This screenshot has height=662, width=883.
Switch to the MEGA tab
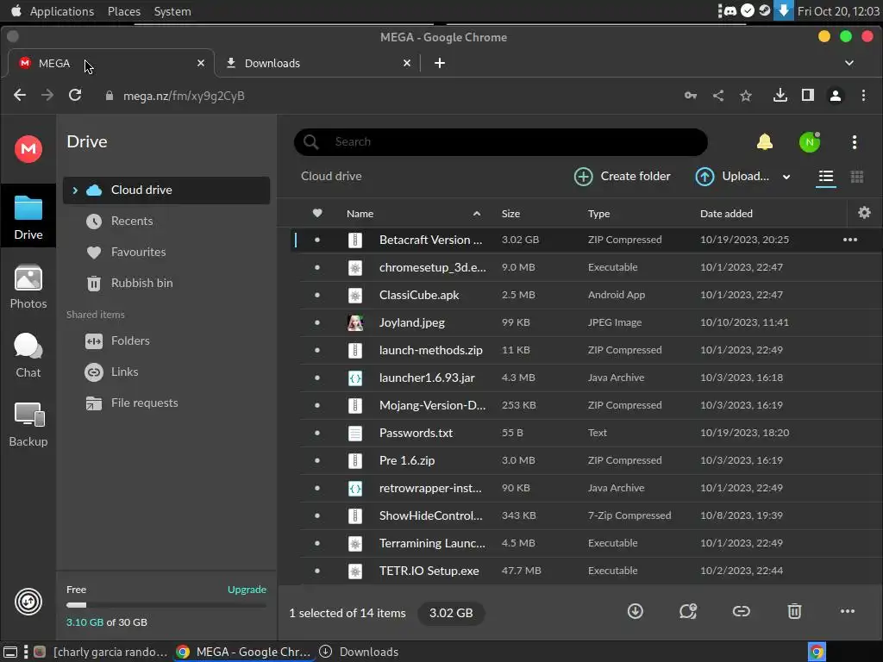(111, 63)
